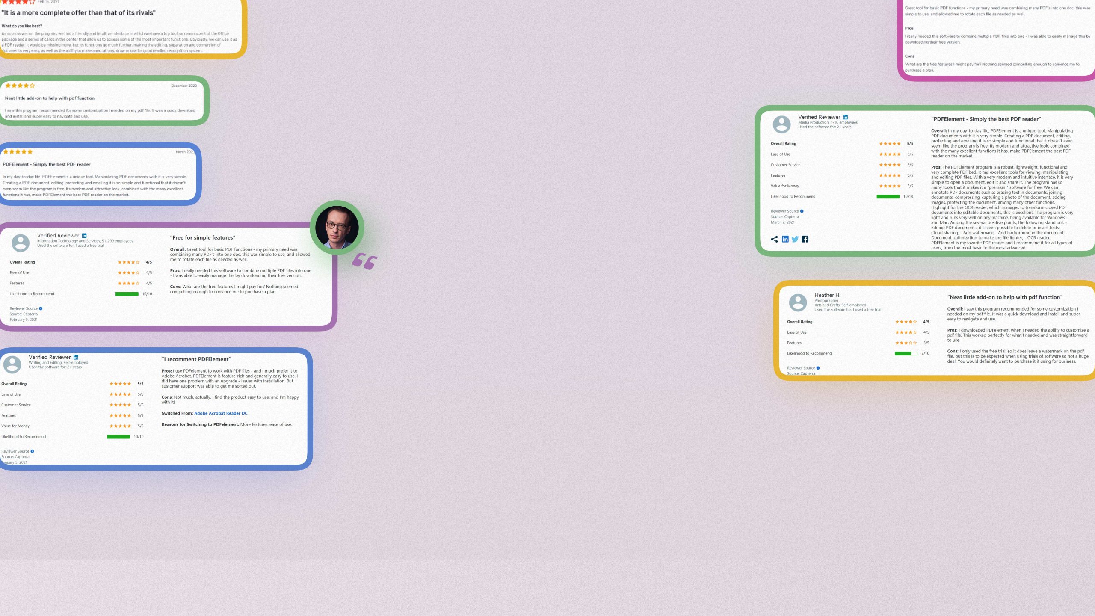Click Overall Rating stars in Media Production review
The width and height of the screenshot is (1095, 616).
(890, 144)
